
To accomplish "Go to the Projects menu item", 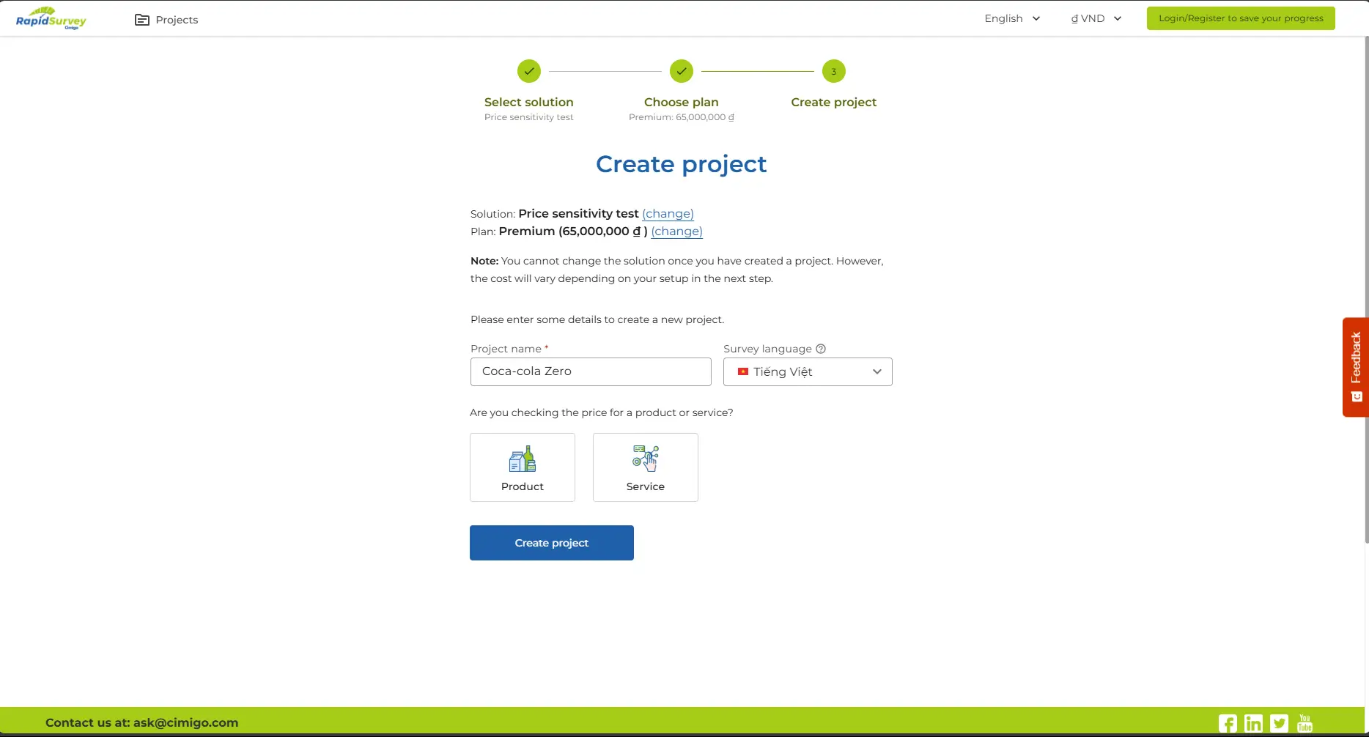I will click(x=177, y=20).
